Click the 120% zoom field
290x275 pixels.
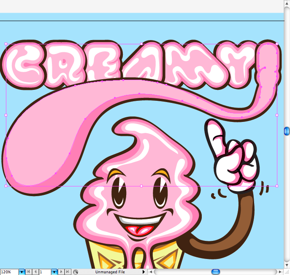tap(9, 272)
